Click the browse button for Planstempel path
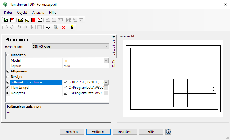230x140 pixels. point(106,88)
